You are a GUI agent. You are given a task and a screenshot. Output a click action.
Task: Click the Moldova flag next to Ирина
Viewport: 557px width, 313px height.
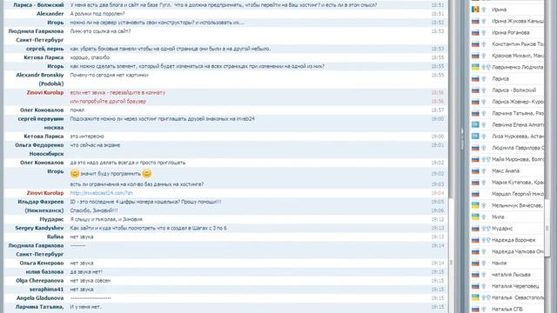[475, 10]
